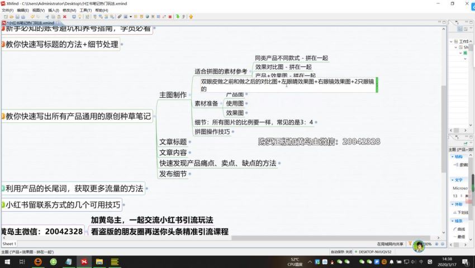Click the yellow Home arrow toolbar icon

coord(191,17)
